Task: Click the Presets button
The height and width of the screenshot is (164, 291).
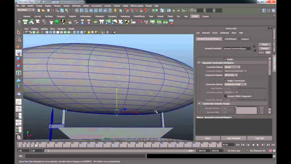Action: click(x=265, y=48)
